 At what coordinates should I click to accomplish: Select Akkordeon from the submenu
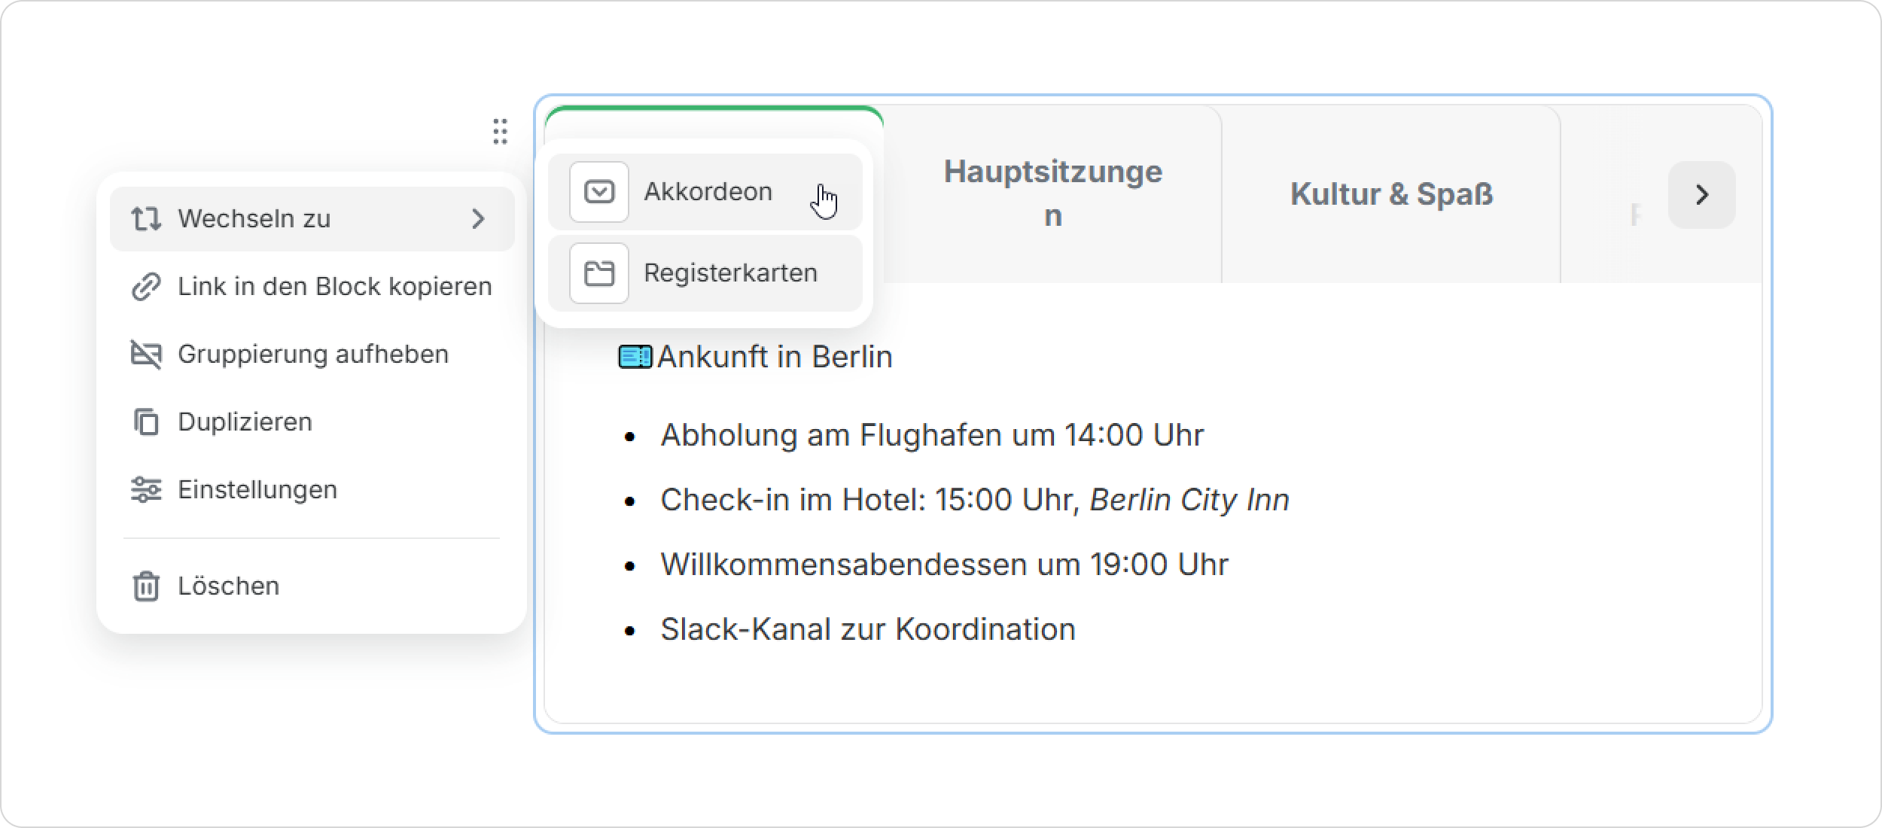708,192
